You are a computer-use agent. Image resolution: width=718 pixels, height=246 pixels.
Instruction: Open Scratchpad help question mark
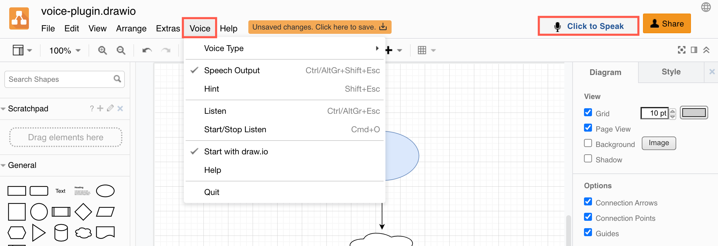92,109
